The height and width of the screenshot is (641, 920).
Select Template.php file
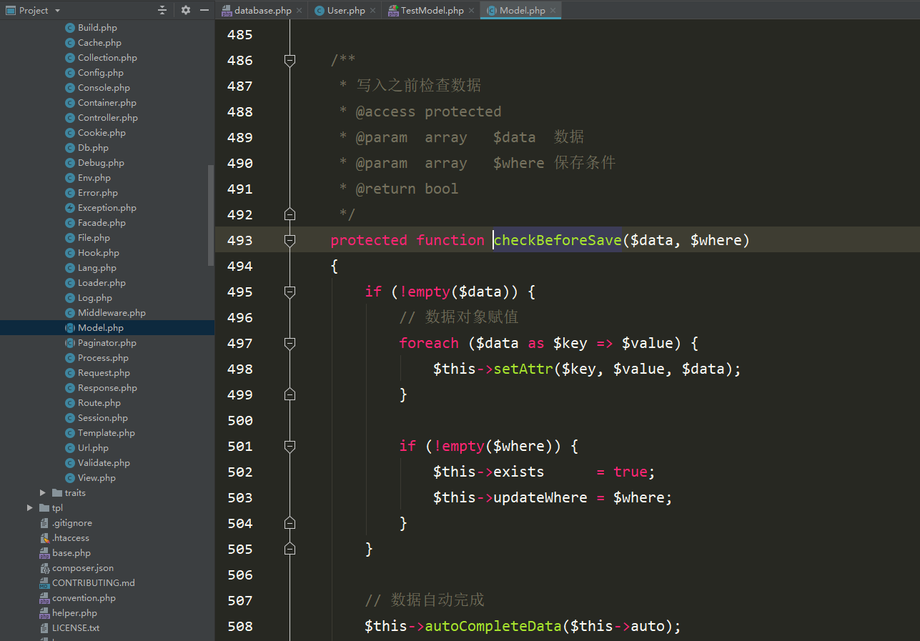[x=107, y=433]
